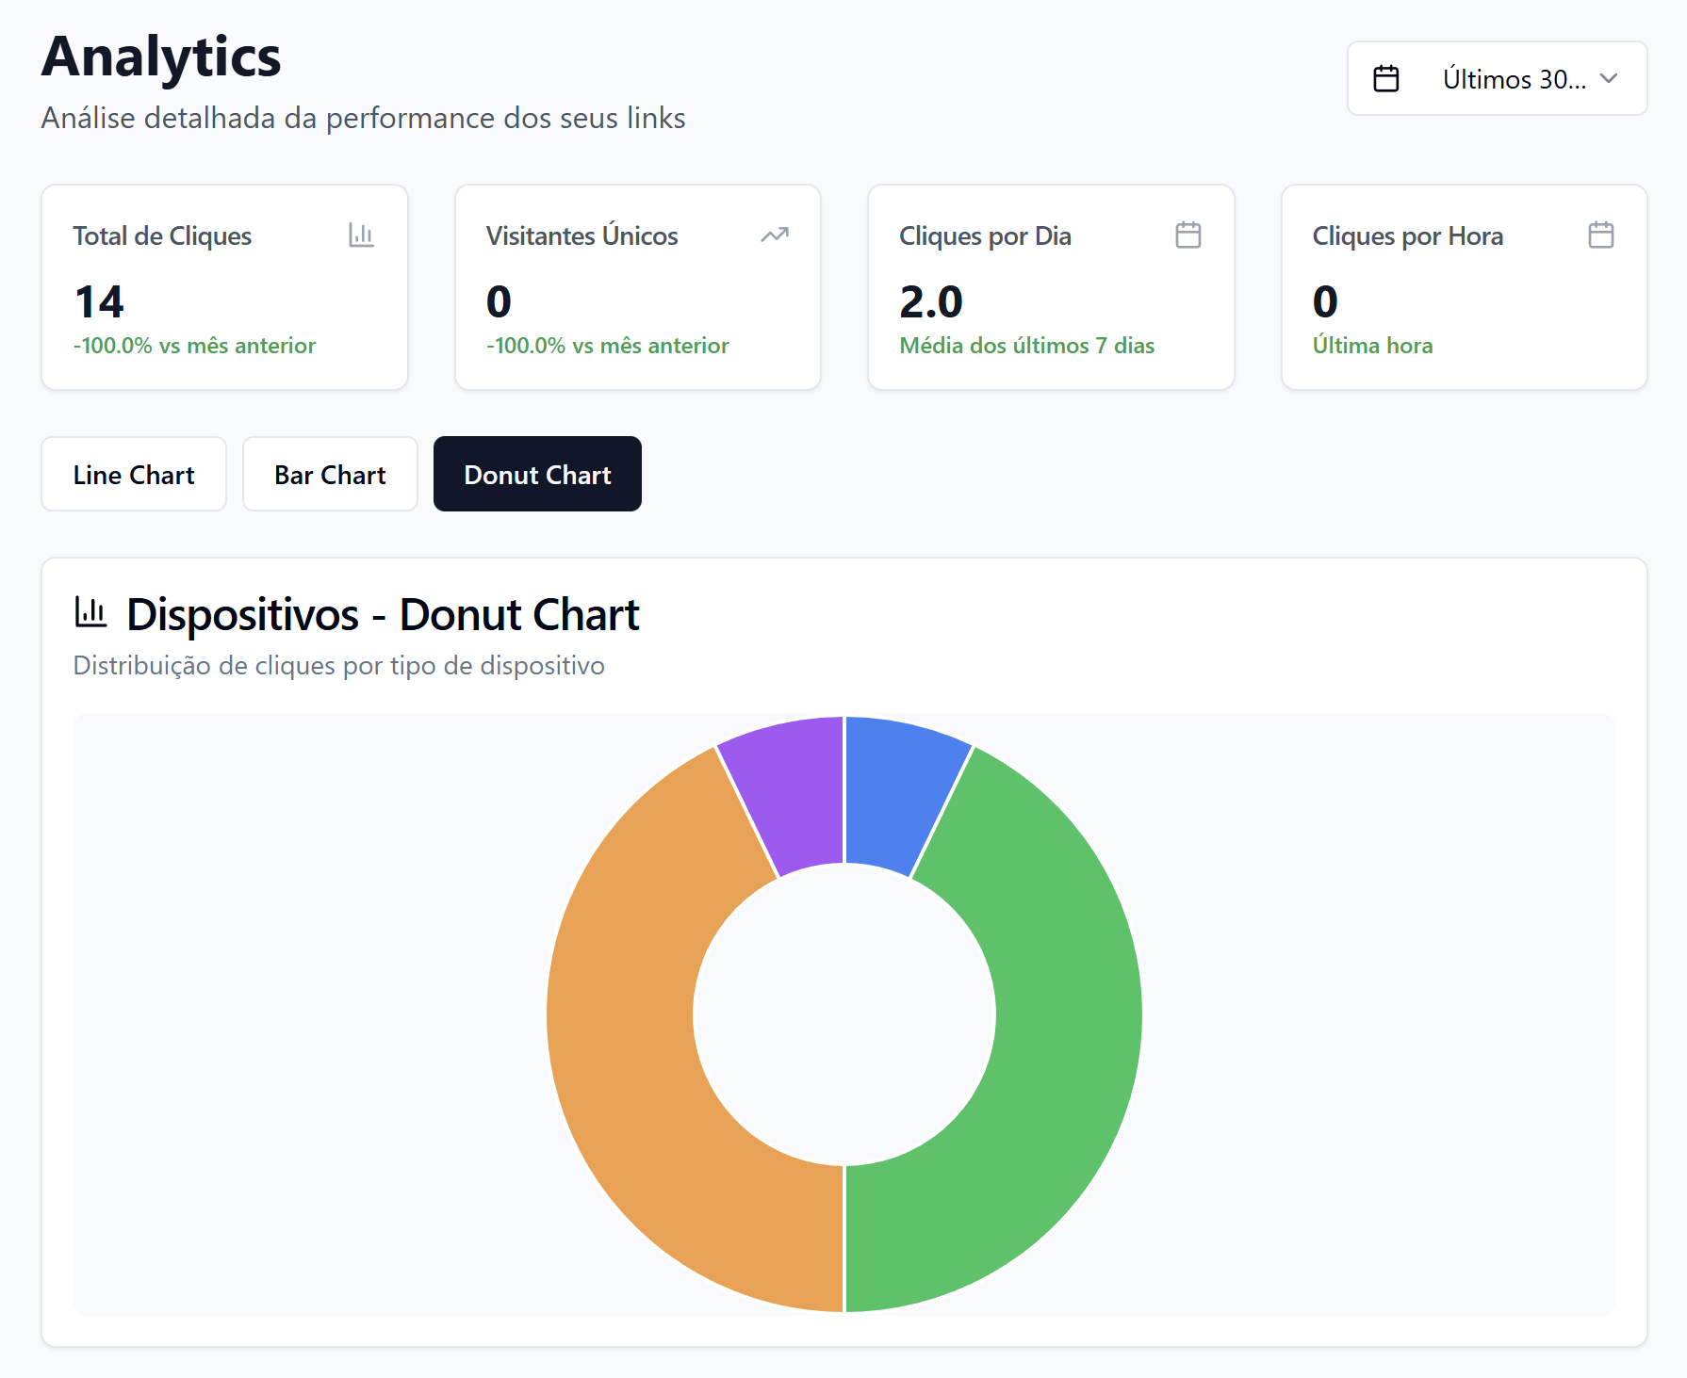Screen dimensions: 1687x1378
Task: Click the calendar icon in Cliques por Hora card
Action: click(1600, 235)
